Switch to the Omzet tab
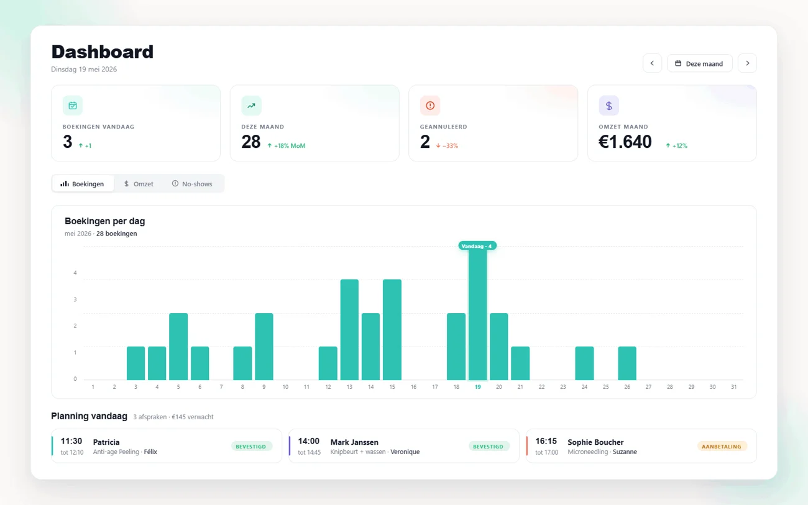 click(x=139, y=184)
